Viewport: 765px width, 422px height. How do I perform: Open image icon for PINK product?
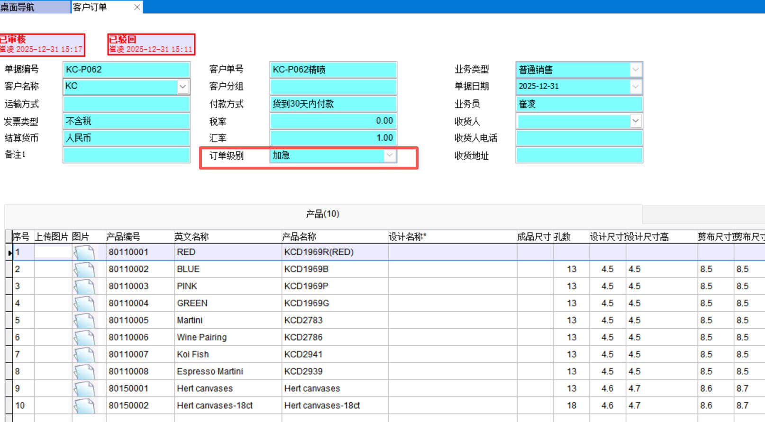(x=84, y=286)
